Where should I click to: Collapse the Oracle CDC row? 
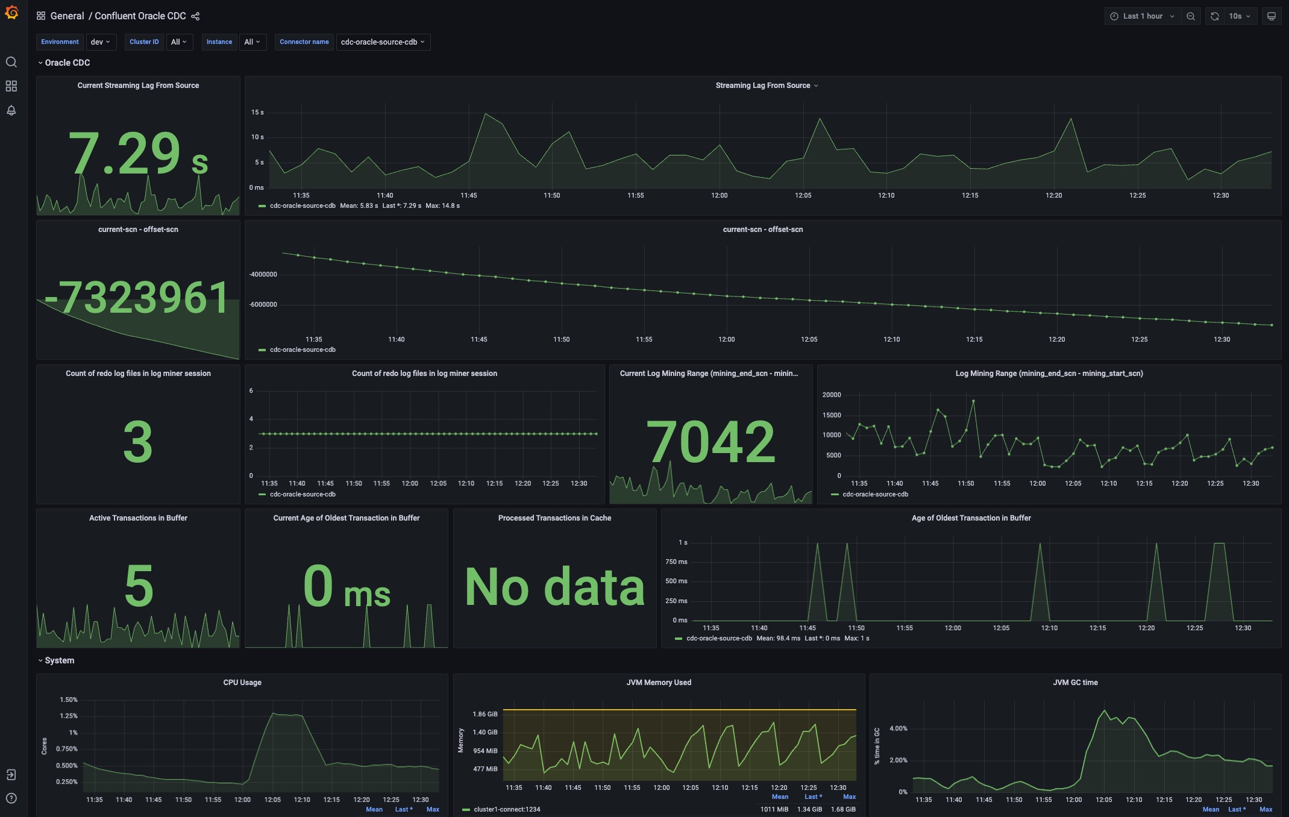pyautogui.click(x=64, y=63)
